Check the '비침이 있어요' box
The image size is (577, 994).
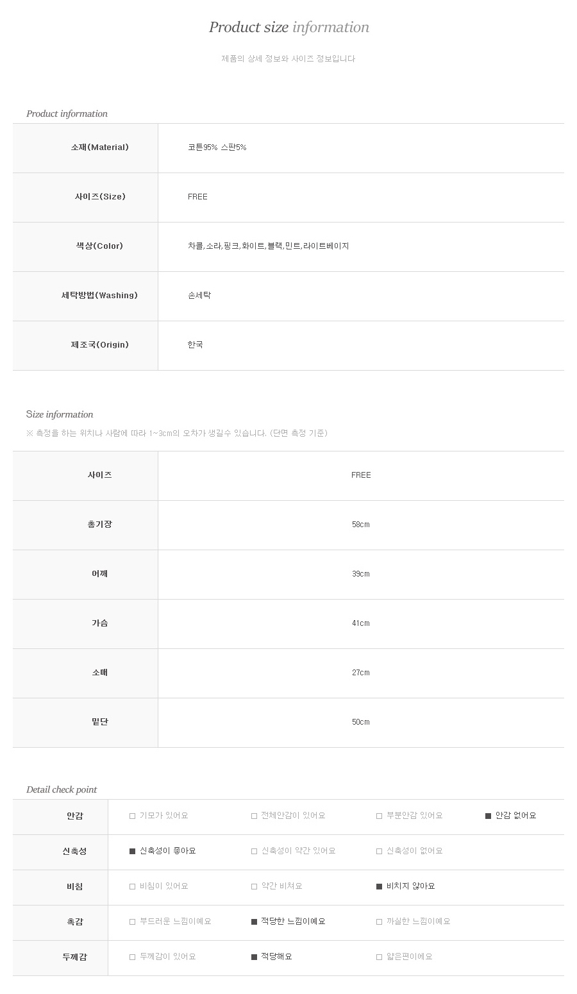tap(133, 887)
